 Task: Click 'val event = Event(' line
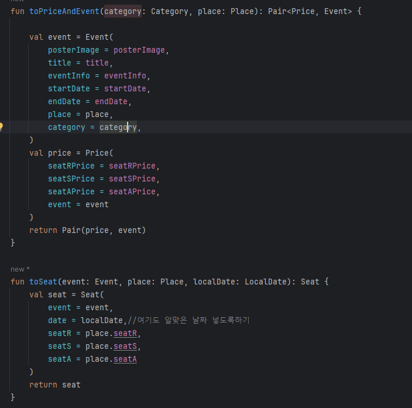pos(71,37)
